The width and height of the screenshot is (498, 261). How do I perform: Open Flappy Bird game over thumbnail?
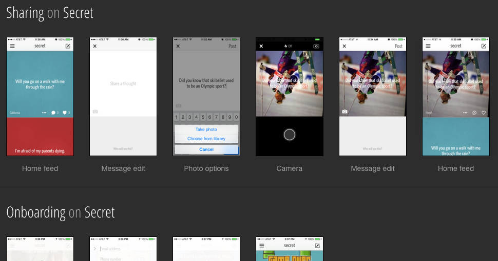290,249
